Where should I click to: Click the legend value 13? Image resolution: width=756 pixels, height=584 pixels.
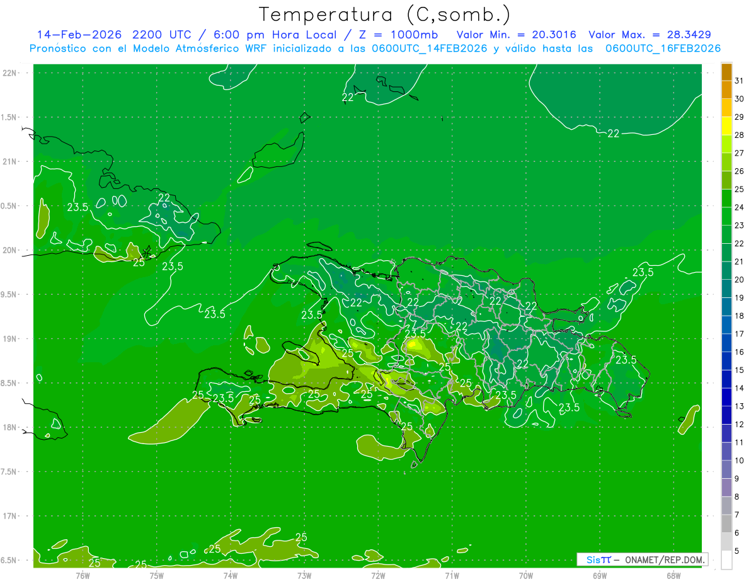tap(740, 406)
